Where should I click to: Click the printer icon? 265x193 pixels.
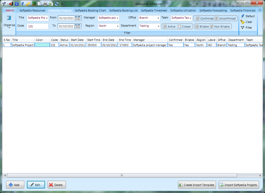(x=45, y=4)
